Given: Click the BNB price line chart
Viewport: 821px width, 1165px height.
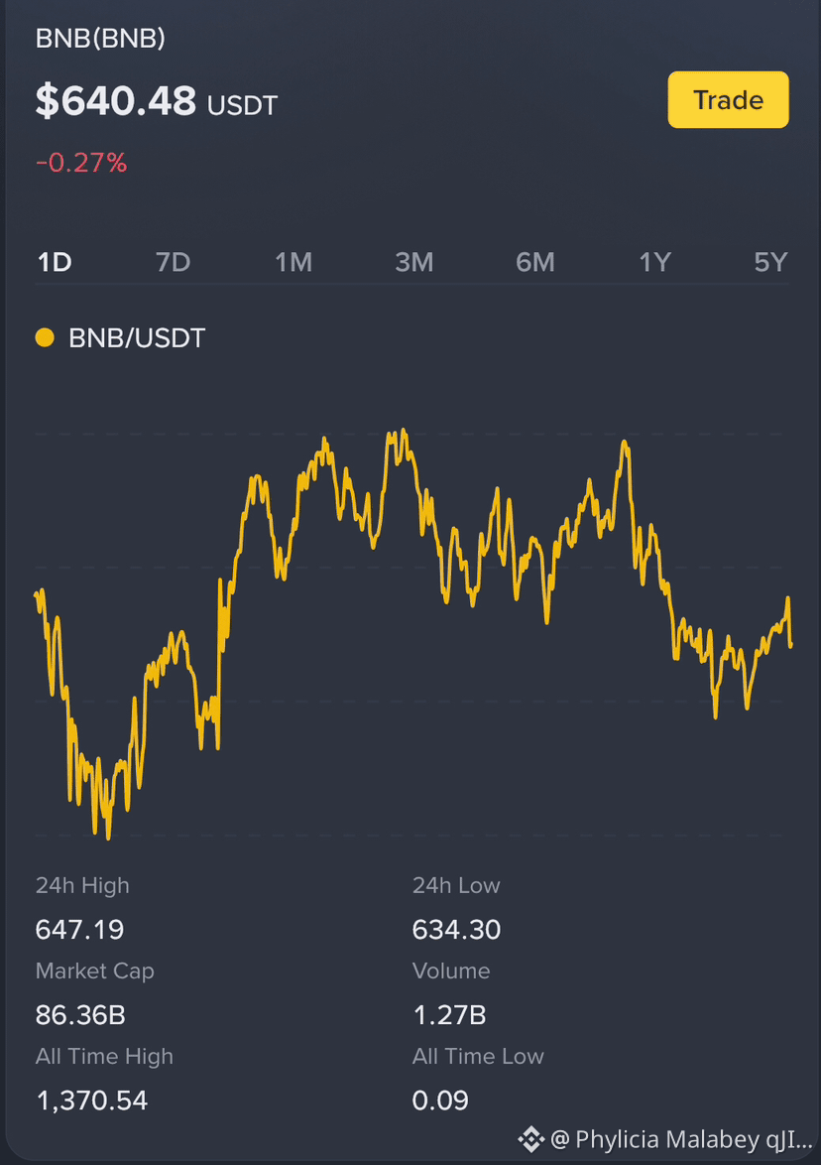Looking at the screenshot, I should pyautogui.click(x=412, y=634).
